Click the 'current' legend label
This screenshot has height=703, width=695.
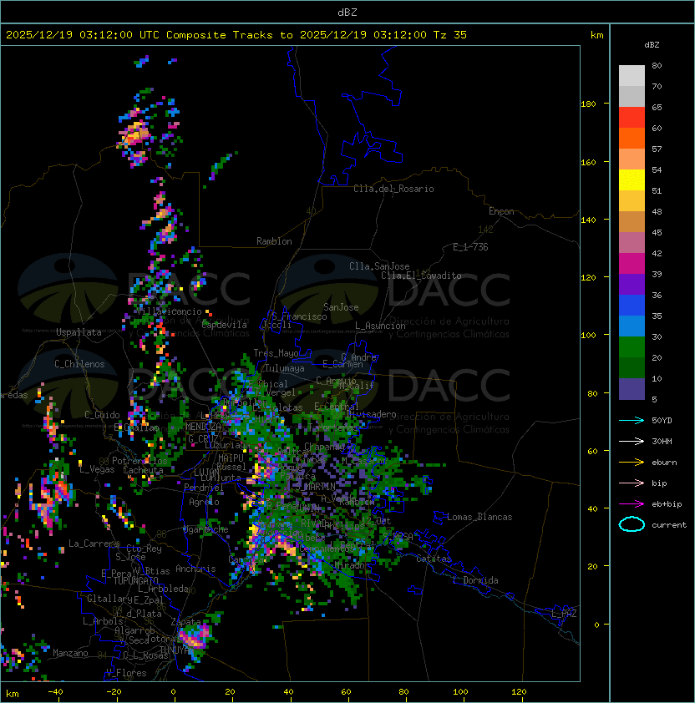[x=669, y=525]
